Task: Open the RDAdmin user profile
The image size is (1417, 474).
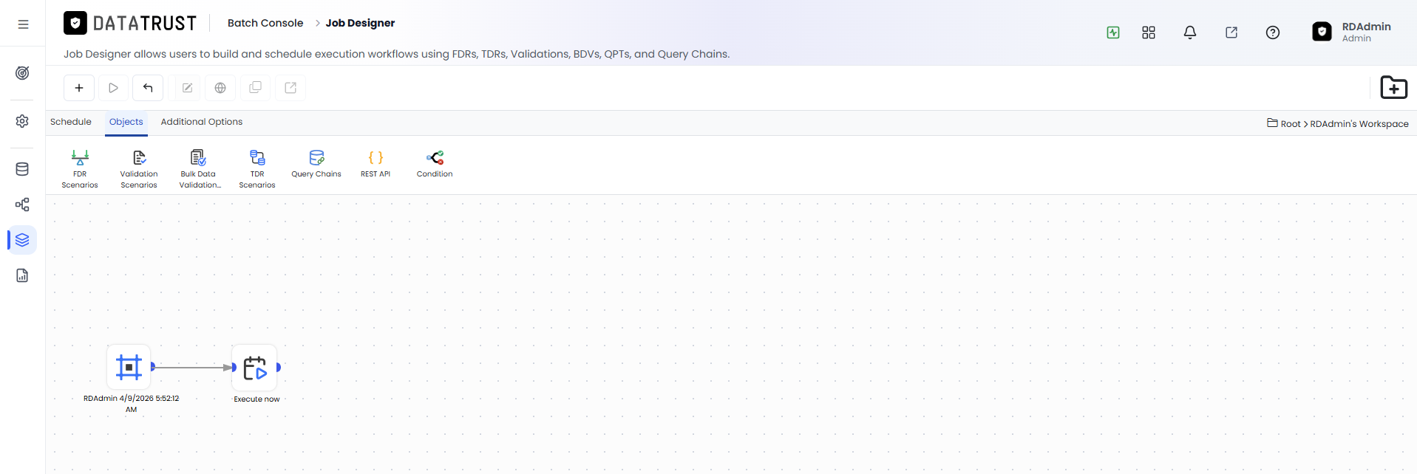Action: 1352,32
